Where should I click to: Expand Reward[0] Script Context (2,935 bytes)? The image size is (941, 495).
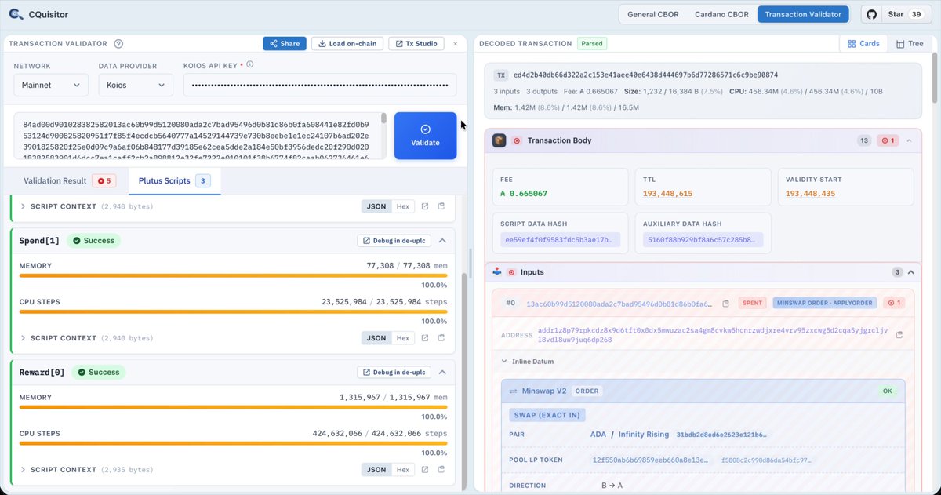click(x=86, y=470)
